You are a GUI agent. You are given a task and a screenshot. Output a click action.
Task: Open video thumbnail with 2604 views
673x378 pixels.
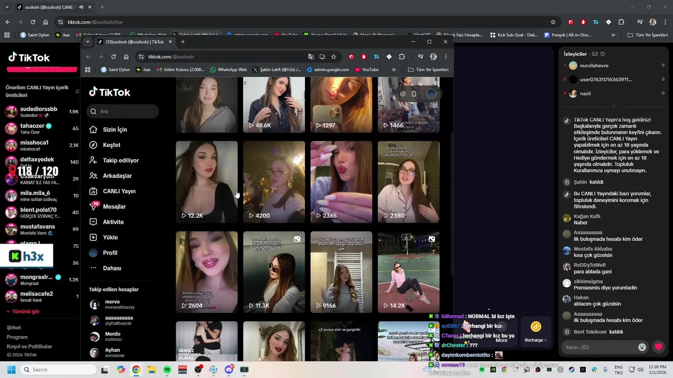click(x=207, y=272)
